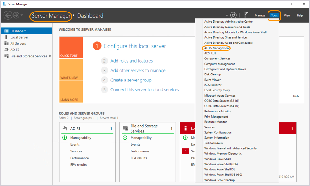The width and height of the screenshot is (310, 186).
Task: Click the red badge showing 2 alerts
Action: (x=185, y=151)
